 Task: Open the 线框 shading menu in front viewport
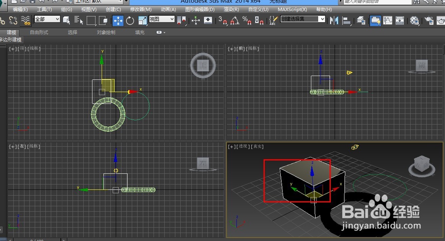[253, 49]
